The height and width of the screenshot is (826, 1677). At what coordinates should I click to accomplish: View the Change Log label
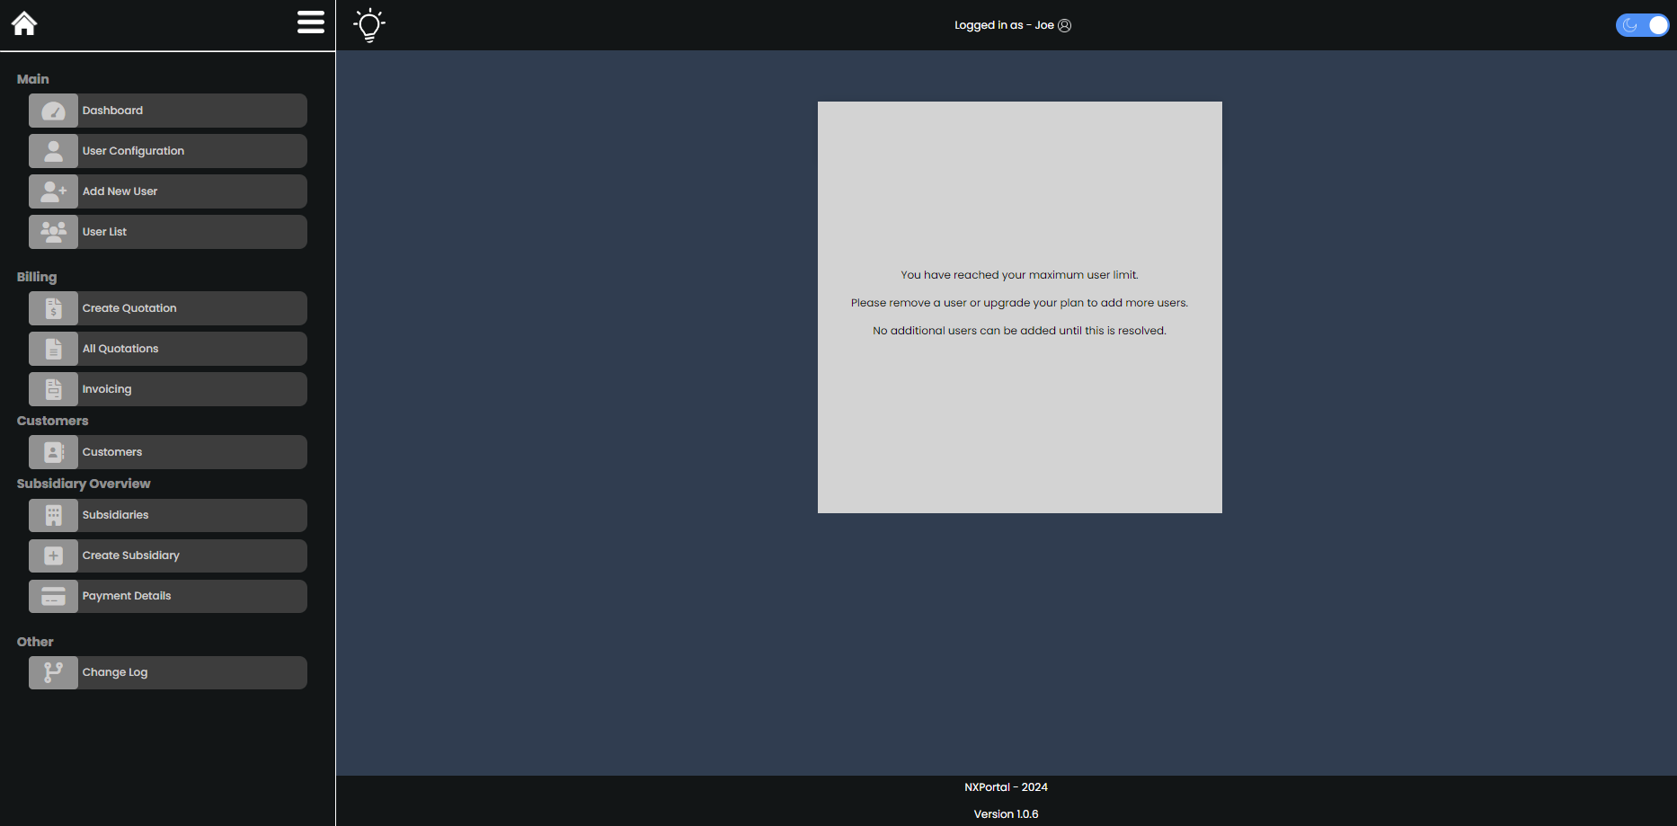pyautogui.click(x=115, y=672)
